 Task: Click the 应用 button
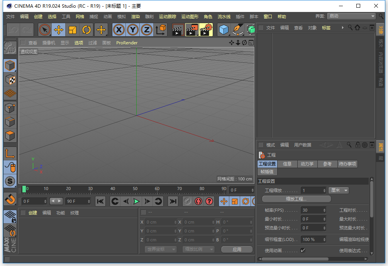point(237,249)
